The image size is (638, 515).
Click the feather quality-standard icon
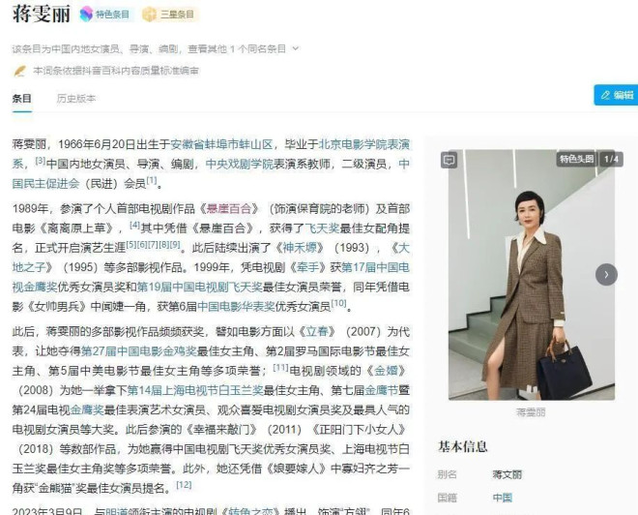20,71
